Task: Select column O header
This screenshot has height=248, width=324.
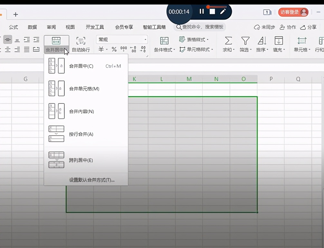Action: pyautogui.click(x=243, y=79)
